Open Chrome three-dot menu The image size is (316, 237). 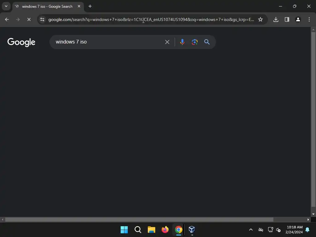coord(309,19)
